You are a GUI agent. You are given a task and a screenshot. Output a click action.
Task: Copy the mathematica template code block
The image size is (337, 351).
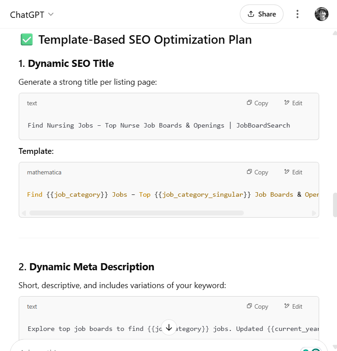tap(258, 172)
